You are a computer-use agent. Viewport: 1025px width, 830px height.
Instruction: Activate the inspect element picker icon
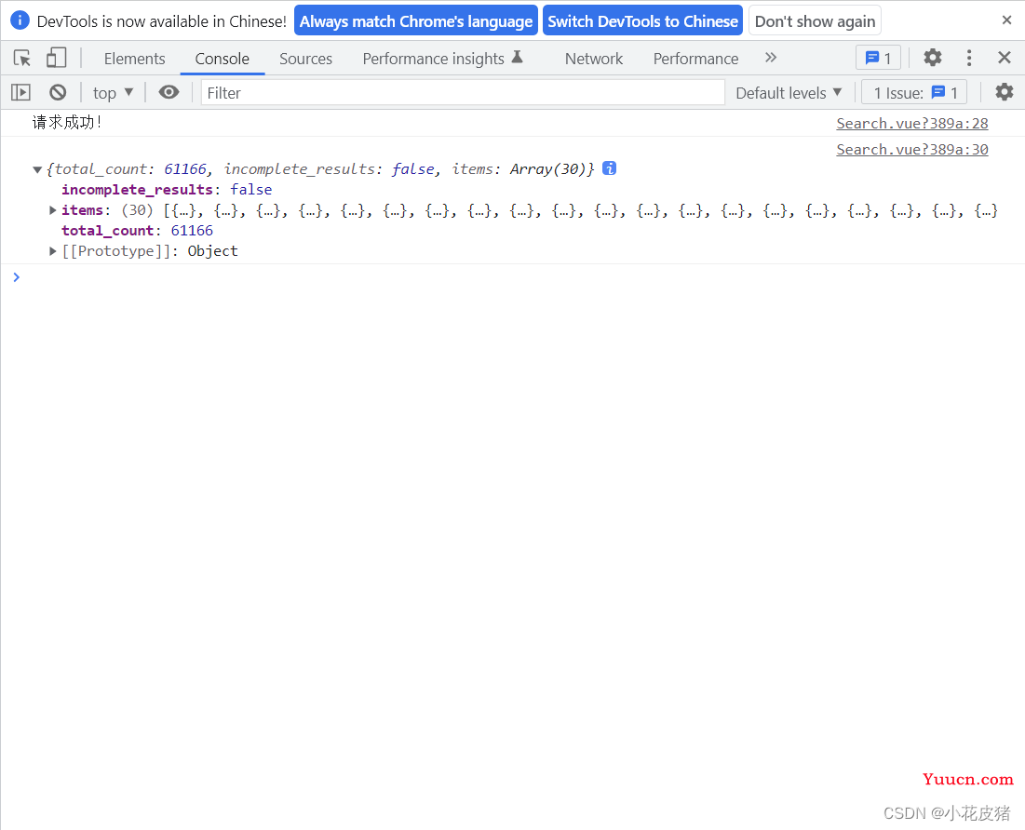coord(22,59)
